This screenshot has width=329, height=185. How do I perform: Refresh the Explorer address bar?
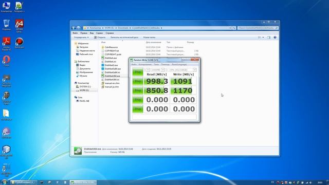(x=234, y=28)
